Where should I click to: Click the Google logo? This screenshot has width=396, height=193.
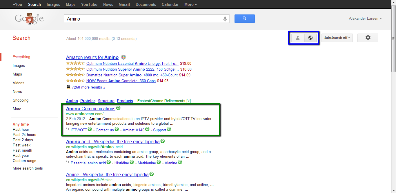coord(29,19)
